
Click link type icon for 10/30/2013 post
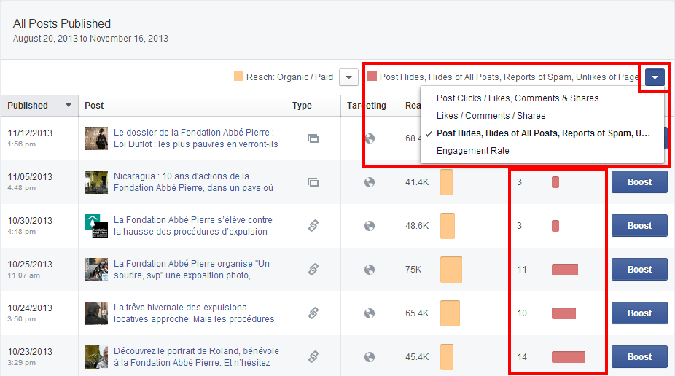click(x=313, y=226)
